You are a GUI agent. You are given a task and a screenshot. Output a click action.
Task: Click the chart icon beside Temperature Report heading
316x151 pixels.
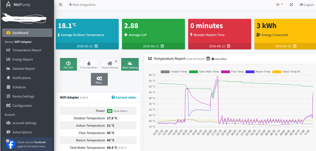pos(150,58)
